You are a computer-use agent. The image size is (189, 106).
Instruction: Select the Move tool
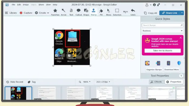coord(109,12)
